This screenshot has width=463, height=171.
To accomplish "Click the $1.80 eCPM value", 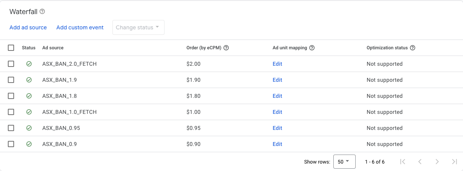I will [194, 96].
